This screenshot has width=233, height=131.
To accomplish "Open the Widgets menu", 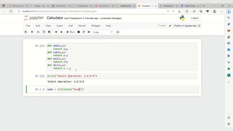I will 95,26.
